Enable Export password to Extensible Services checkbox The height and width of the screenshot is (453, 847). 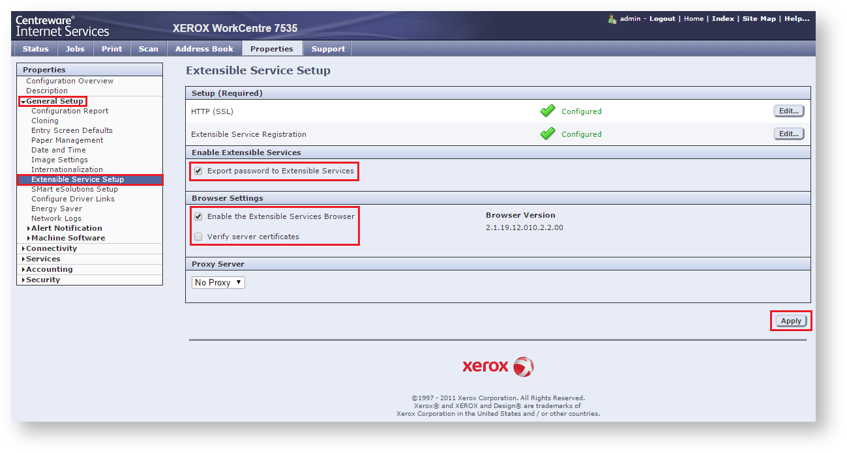click(x=198, y=171)
